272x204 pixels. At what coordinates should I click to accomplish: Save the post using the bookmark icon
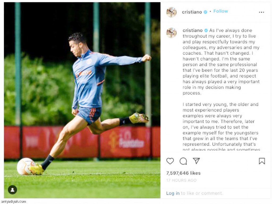(x=262, y=161)
